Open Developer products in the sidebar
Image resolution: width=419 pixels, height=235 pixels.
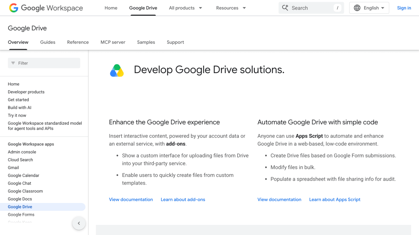click(26, 92)
